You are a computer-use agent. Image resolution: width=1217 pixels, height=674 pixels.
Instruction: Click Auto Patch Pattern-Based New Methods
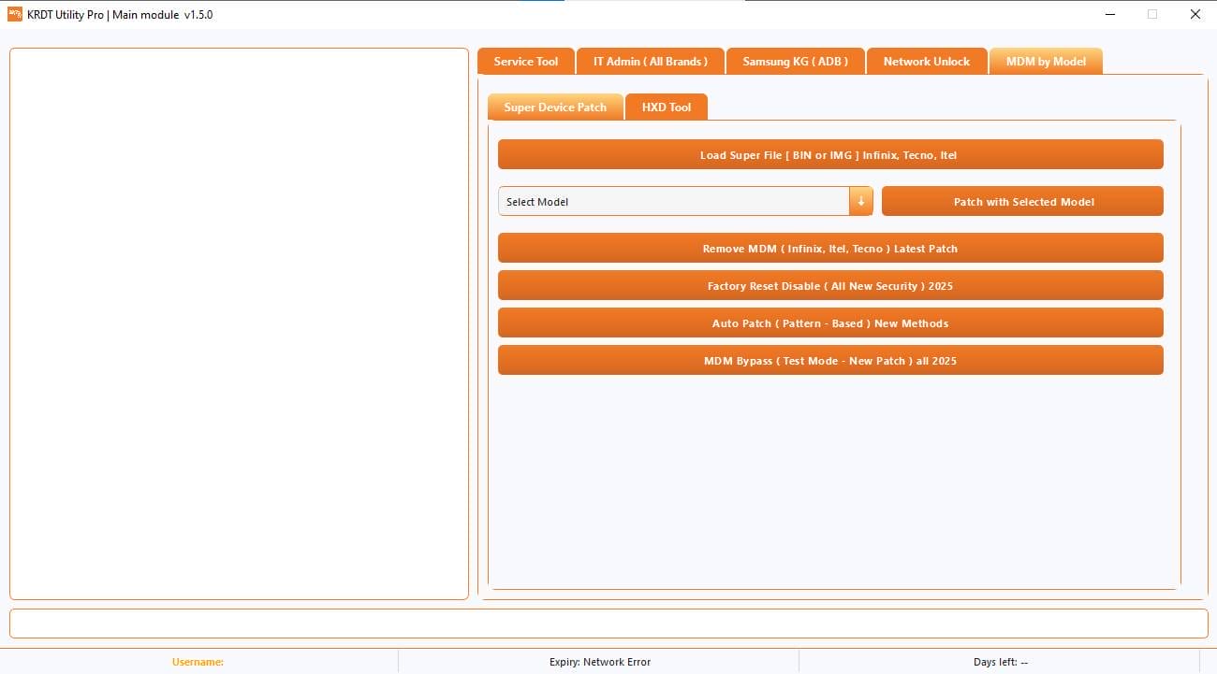pos(830,323)
